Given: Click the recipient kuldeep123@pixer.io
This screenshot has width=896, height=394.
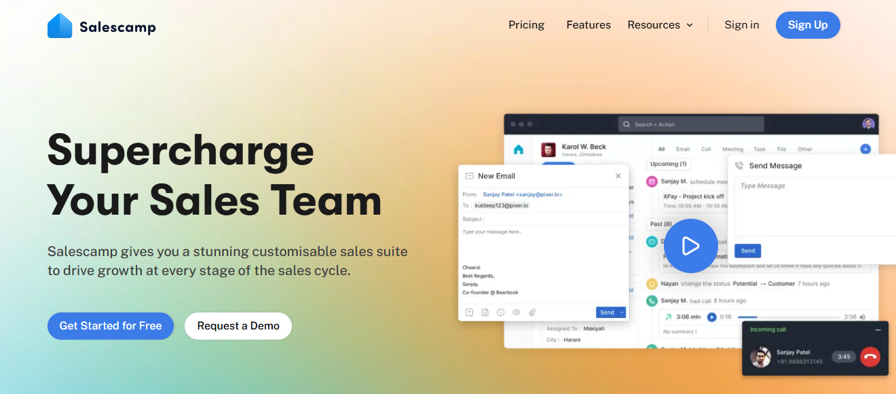Looking at the screenshot, I should click(x=502, y=205).
